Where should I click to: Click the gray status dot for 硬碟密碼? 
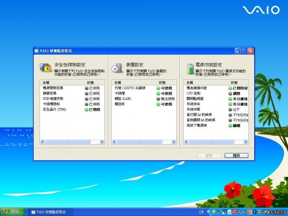tap(86, 94)
